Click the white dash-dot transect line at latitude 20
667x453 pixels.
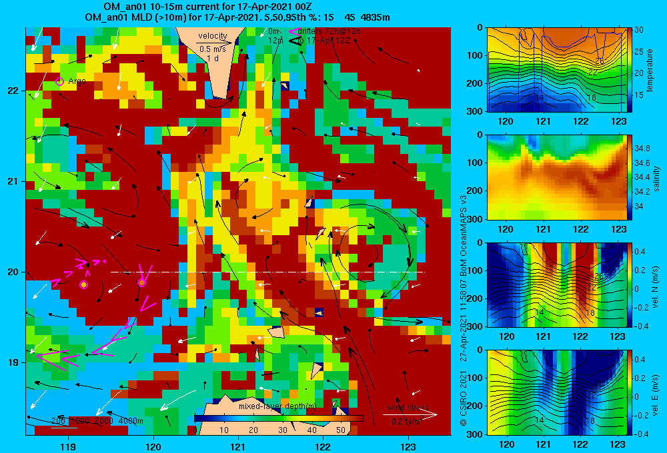pos(267,272)
